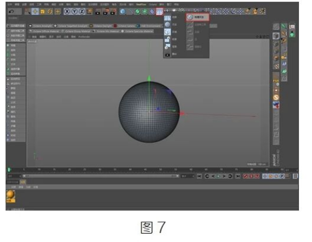Go to end of animation

[x=238, y=176]
